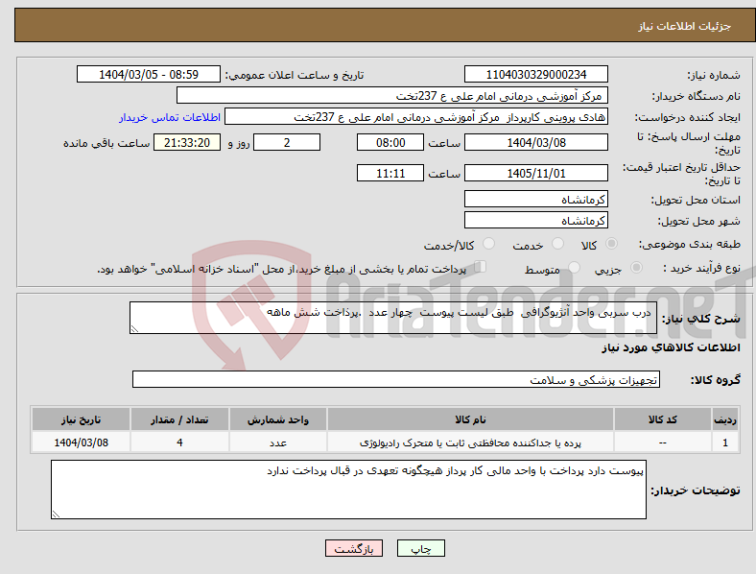Select the جزیی purchase type radio
This screenshot has width=756, height=574.
[x=636, y=267]
